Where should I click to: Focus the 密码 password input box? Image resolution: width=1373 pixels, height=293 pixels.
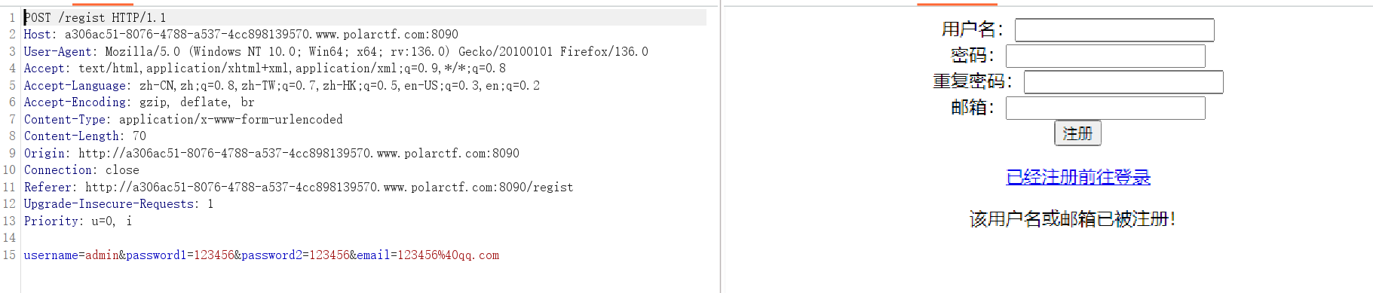pos(1105,56)
